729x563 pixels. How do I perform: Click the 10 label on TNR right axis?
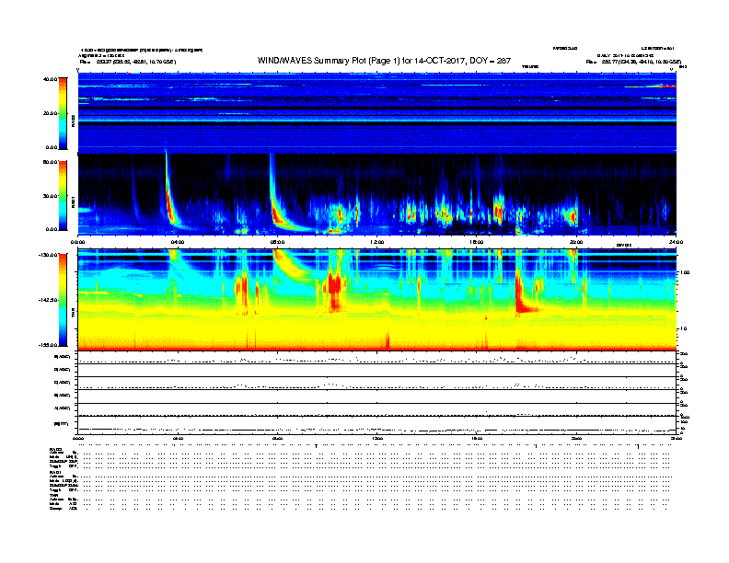pos(683,328)
